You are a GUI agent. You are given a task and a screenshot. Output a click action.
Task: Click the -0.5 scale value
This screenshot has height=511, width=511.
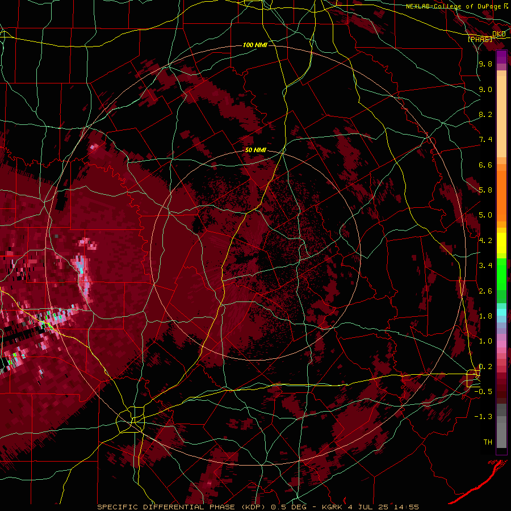[x=484, y=392]
